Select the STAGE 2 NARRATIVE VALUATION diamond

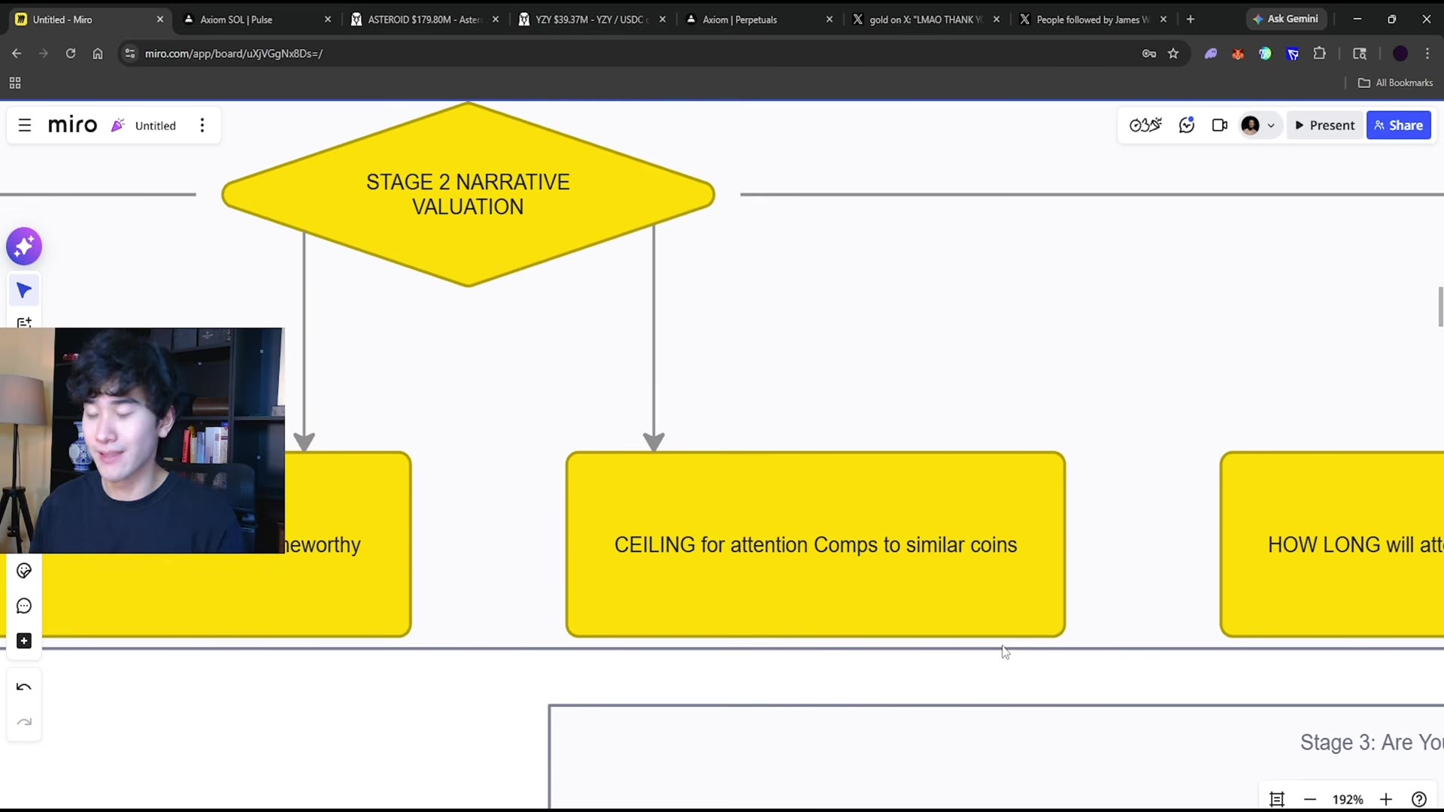pyautogui.click(x=468, y=195)
